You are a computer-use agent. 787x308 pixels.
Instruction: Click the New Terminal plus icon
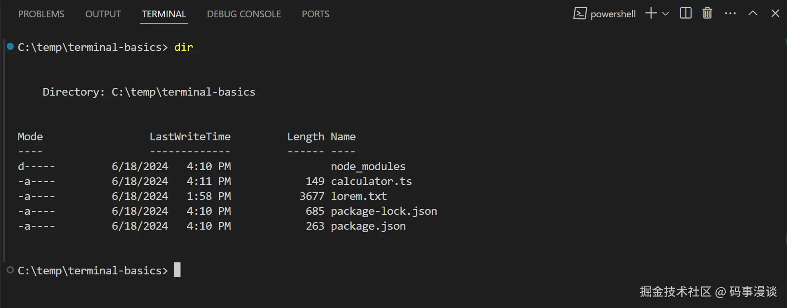point(651,13)
